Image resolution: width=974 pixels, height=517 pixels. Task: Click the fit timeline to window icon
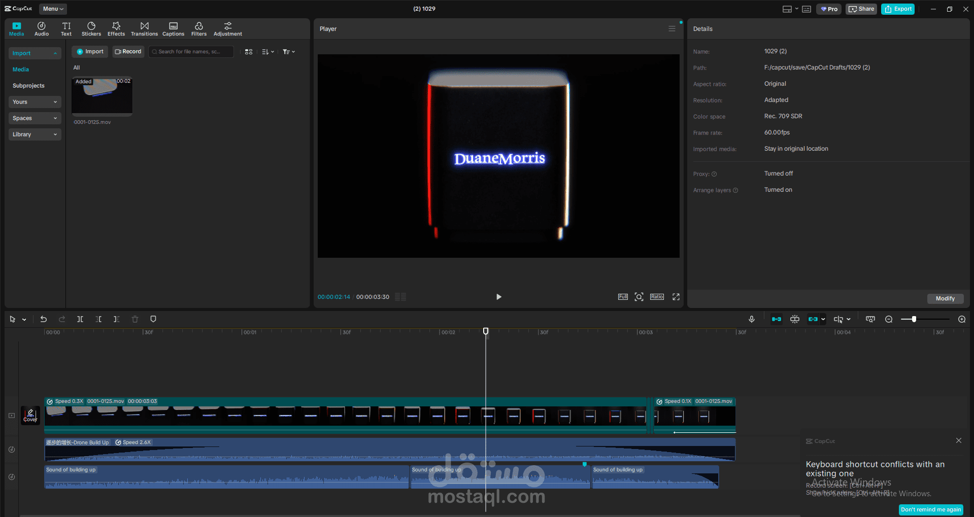tap(870, 319)
